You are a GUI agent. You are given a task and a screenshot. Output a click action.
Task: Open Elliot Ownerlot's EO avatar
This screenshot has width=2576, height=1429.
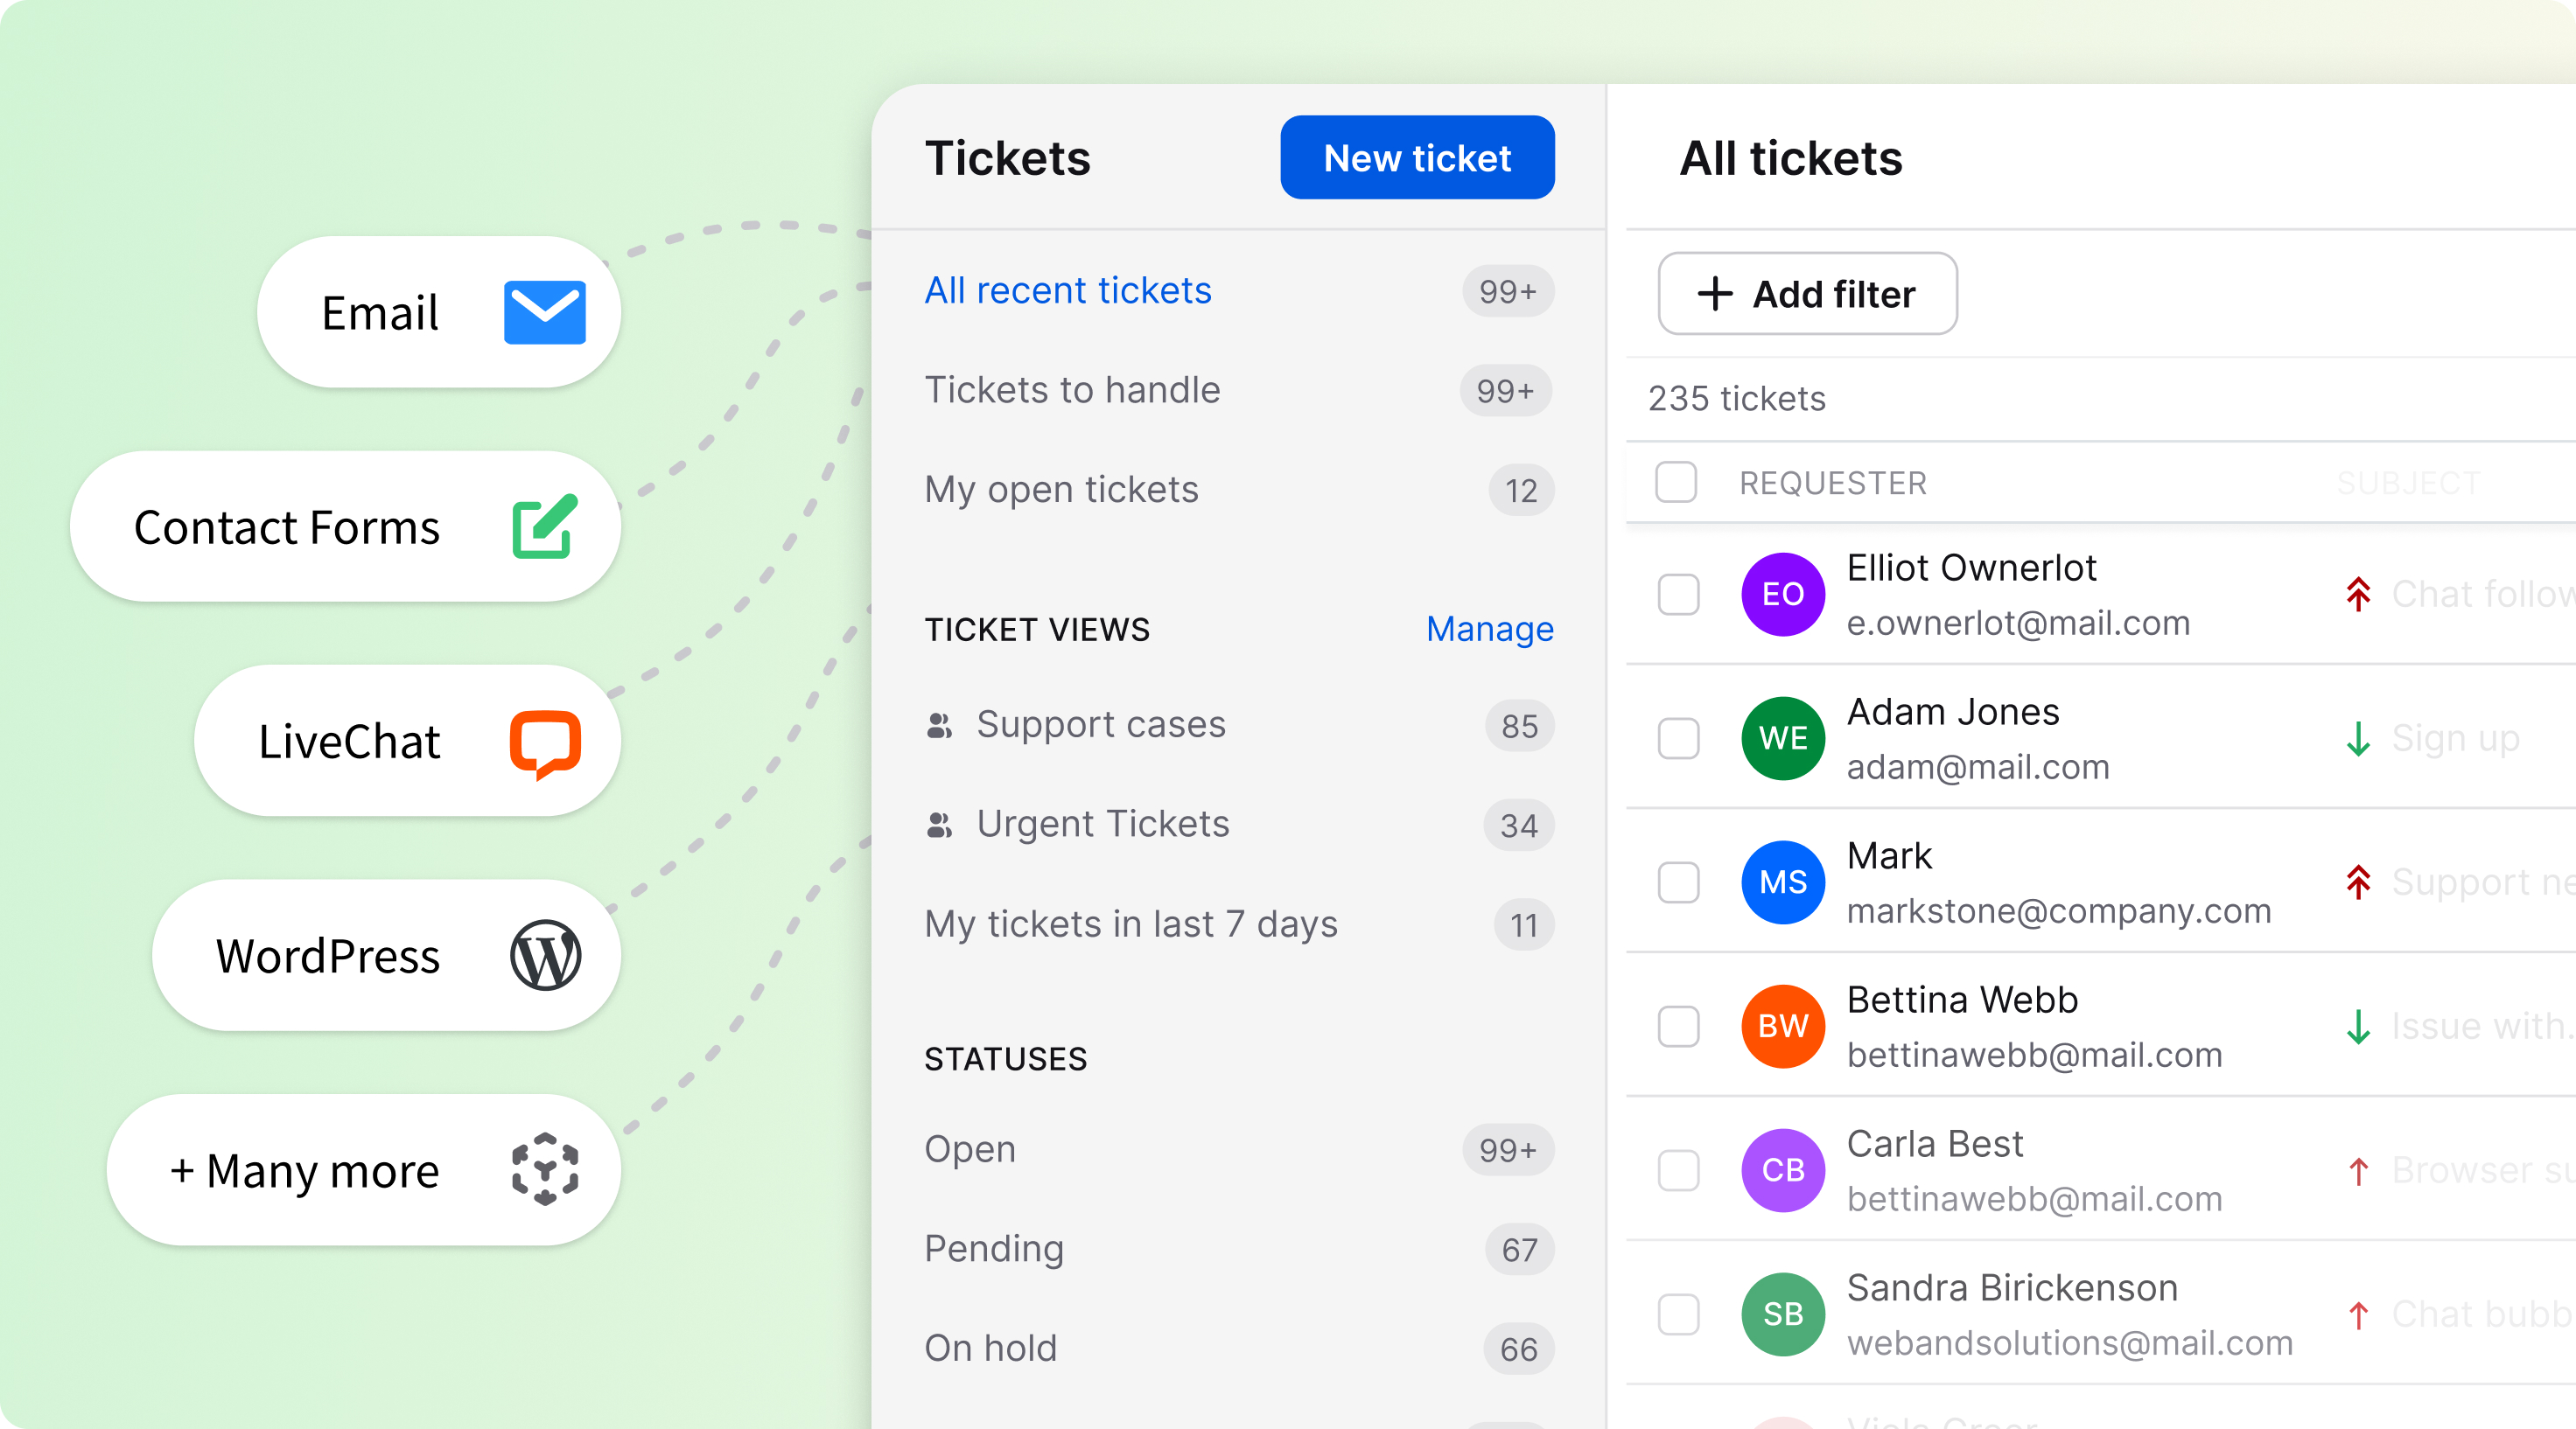click(x=1782, y=595)
